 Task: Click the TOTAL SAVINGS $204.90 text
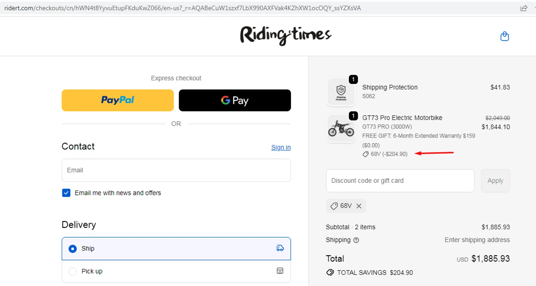[375, 273]
